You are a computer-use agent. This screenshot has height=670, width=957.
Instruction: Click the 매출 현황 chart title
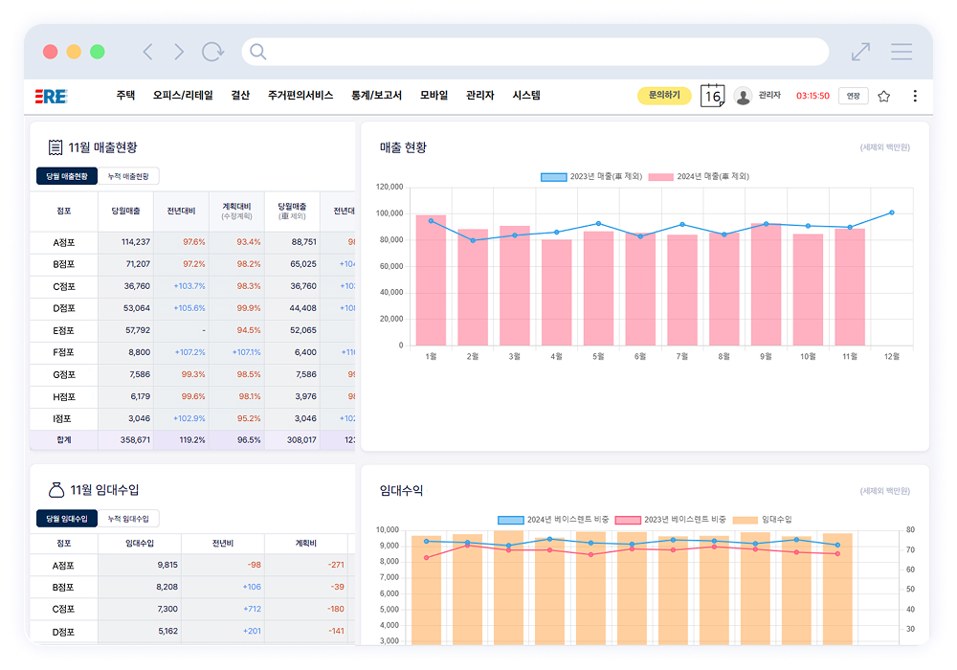pyautogui.click(x=404, y=147)
